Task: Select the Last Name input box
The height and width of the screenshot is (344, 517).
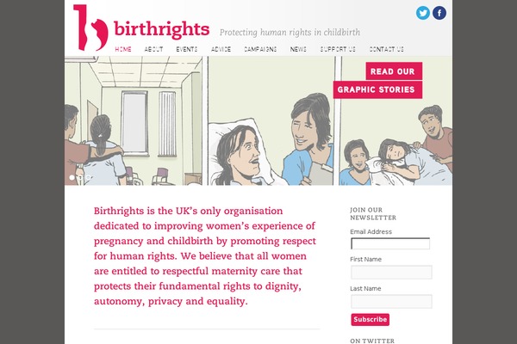Action: (391, 302)
